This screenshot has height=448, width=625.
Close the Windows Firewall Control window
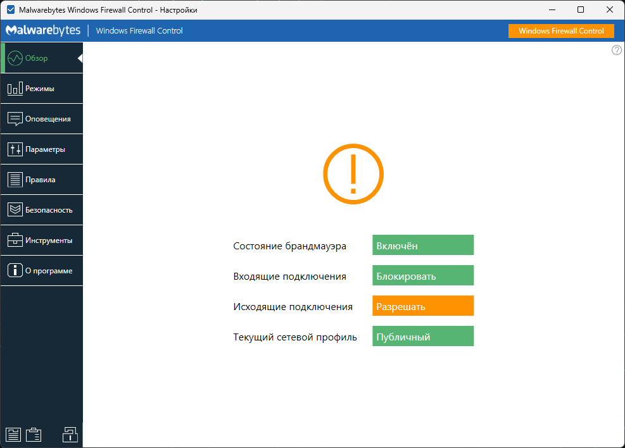coord(609,10)
